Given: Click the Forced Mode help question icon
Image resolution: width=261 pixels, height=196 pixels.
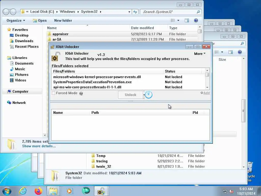Looking at the screenshot, I should [81, 93].
